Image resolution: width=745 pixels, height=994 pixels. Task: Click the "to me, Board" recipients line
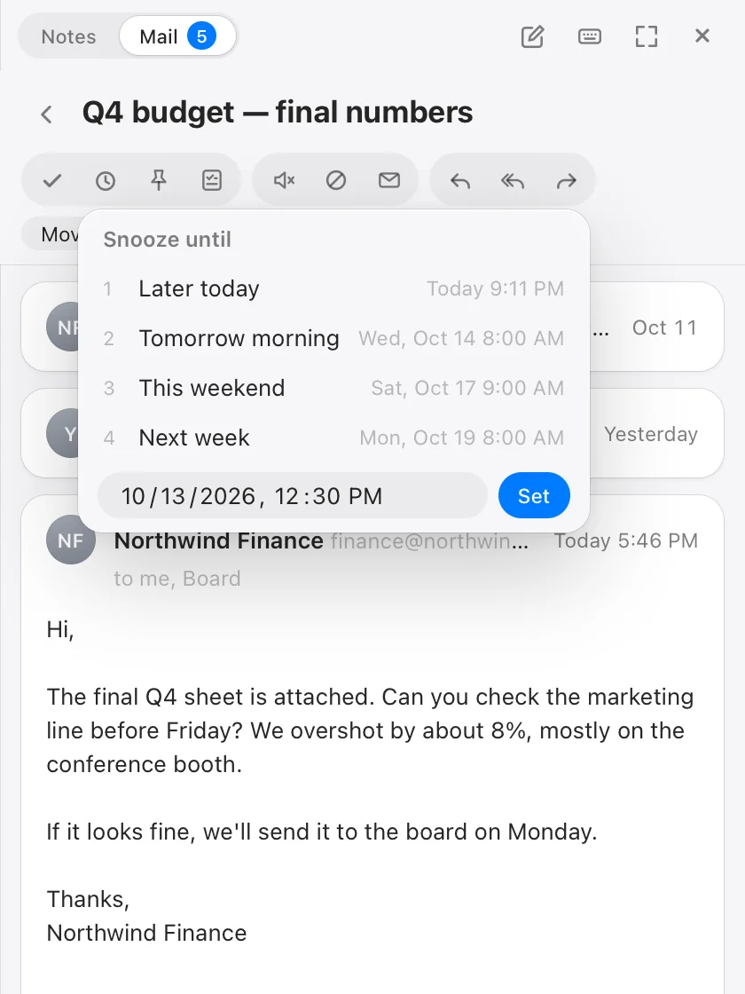coord(177,578)
